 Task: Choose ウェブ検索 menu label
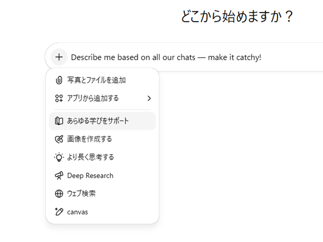point(81,194)
